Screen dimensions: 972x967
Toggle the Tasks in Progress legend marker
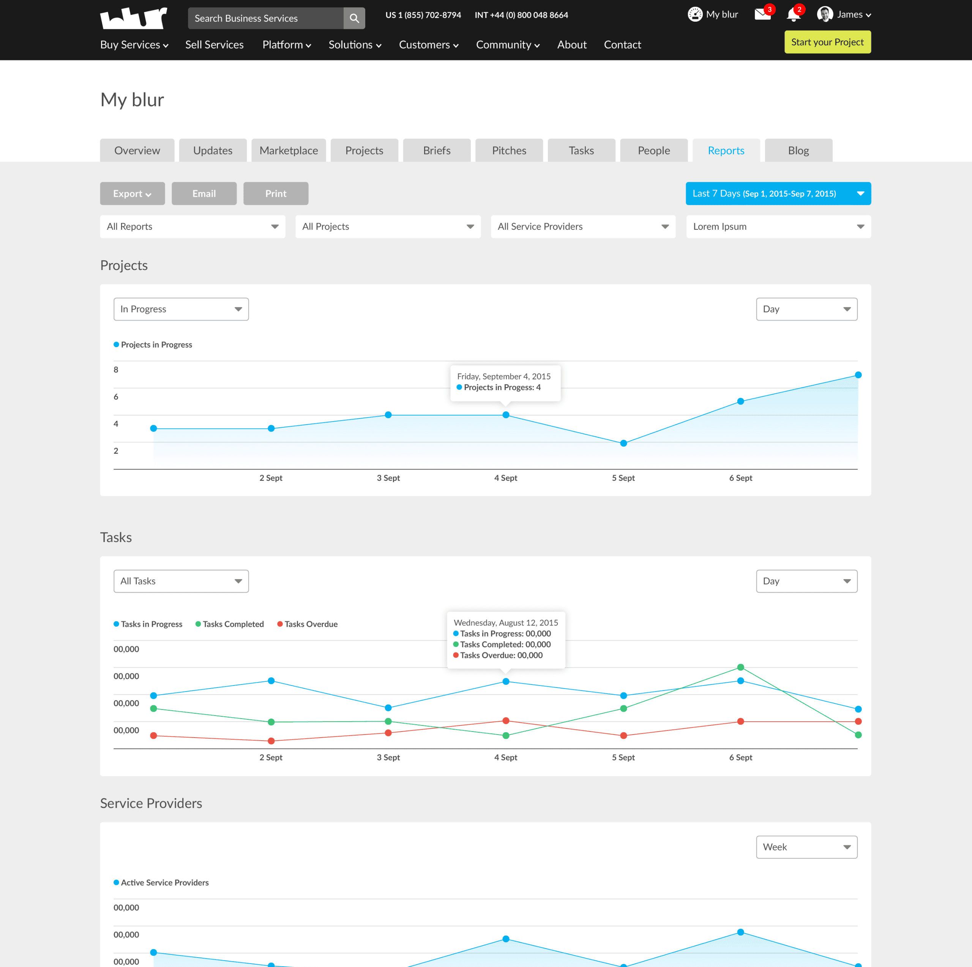point(117,624)
